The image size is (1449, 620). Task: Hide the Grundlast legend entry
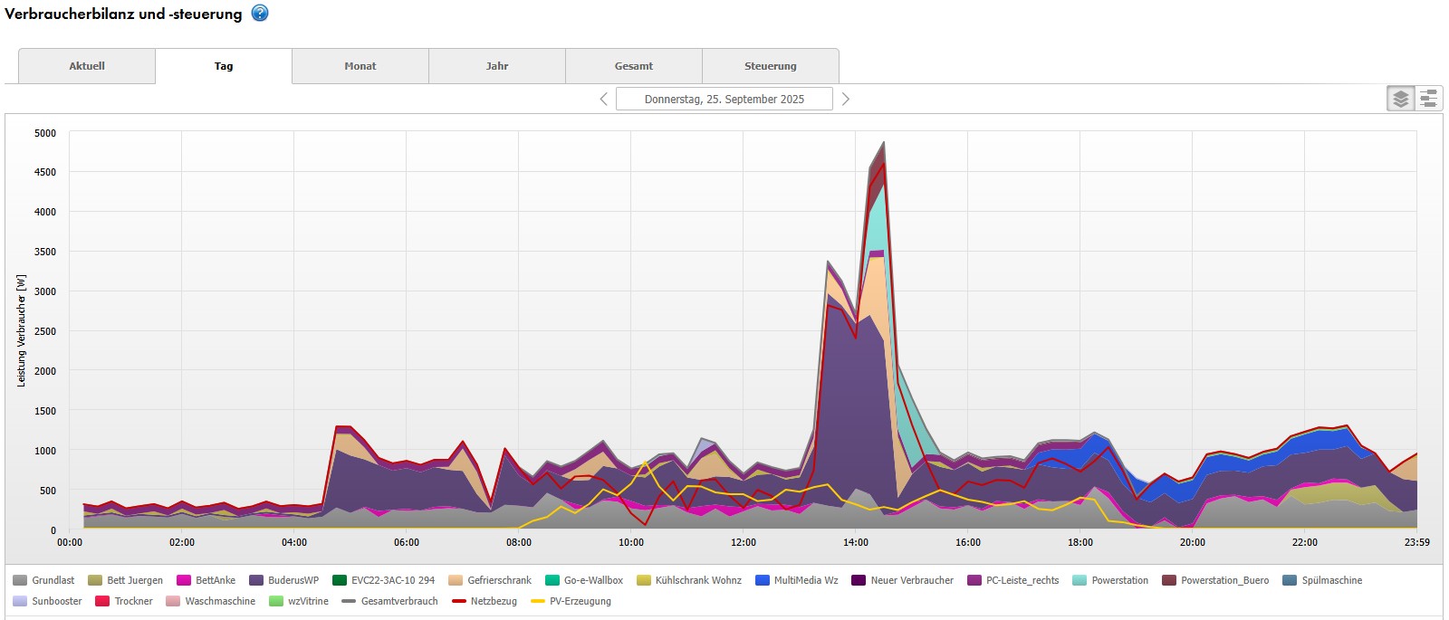(53, 580)
